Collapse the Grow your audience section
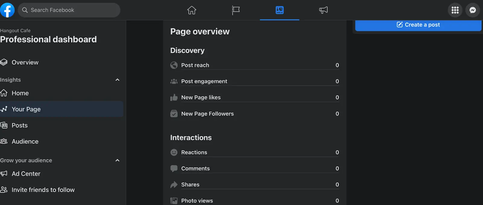Viewport: 483px width, 205px height. (x=117, y=160)
